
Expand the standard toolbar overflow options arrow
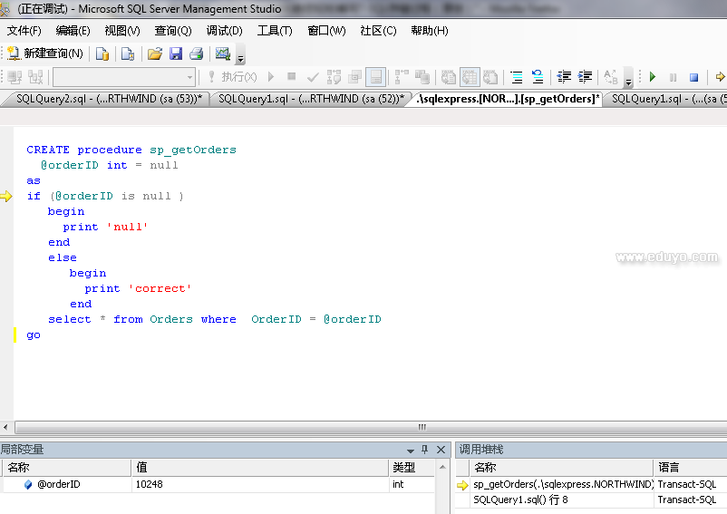[x=240, y=57]
